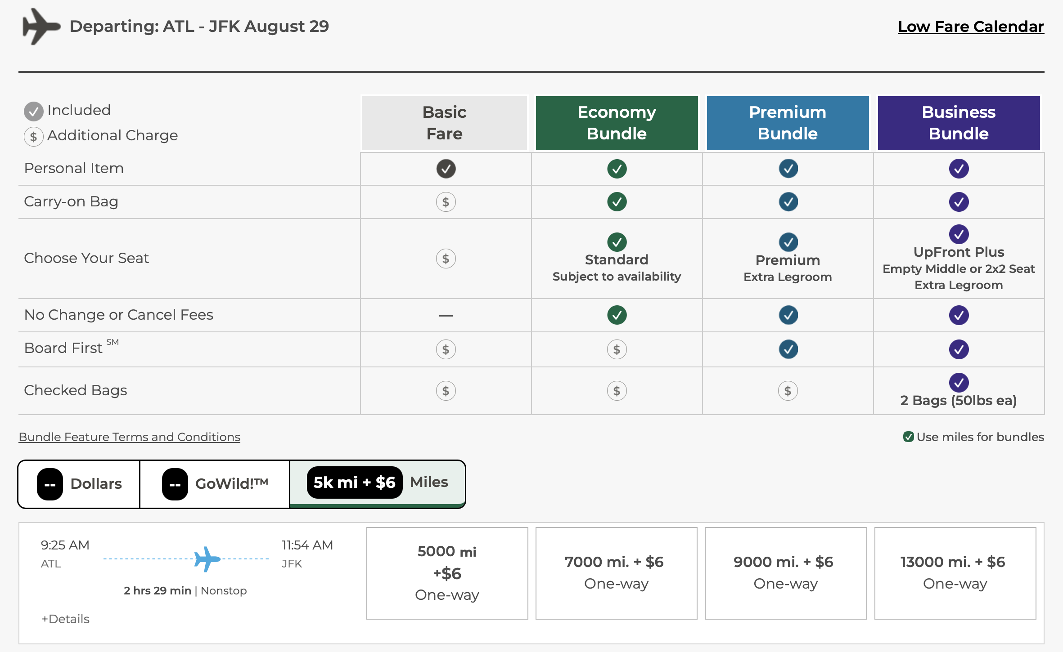
Task: Click 'Empty Middle or 2x2 Seat' text
Action: click(x=959, y=269)
